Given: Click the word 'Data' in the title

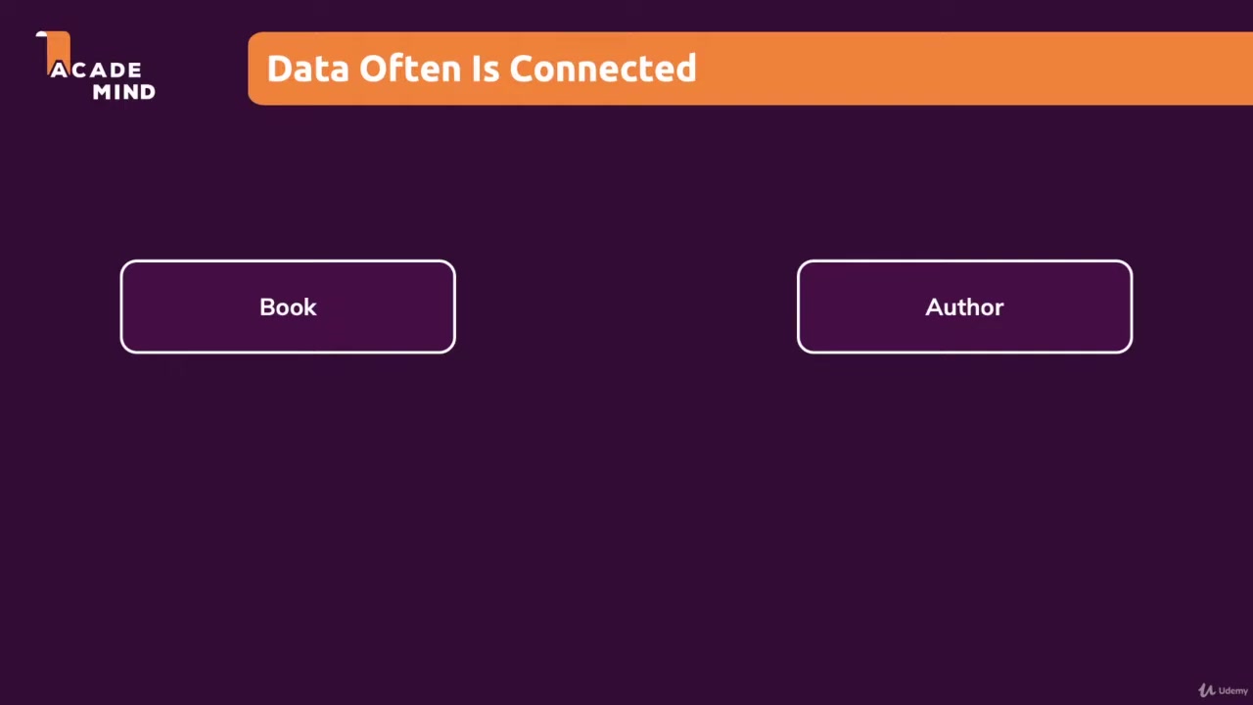Looking at the screenshot, I should click(308, 69).
